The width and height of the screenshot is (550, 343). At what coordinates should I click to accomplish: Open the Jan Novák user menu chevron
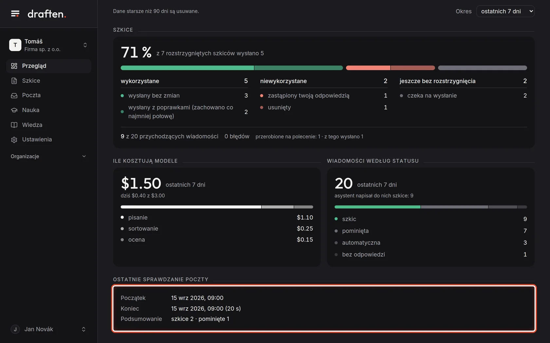point(83,329)
